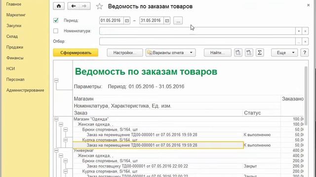The image size is (316, 177).
Task: Open the Финансы section
Action: tap(15, 58)
